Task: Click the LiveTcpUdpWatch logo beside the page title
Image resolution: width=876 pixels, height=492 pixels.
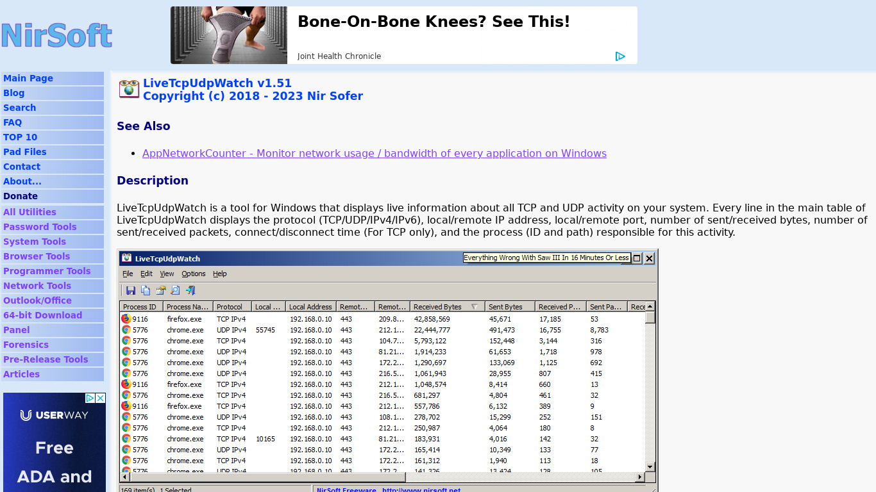Action: tap(129, 89)
